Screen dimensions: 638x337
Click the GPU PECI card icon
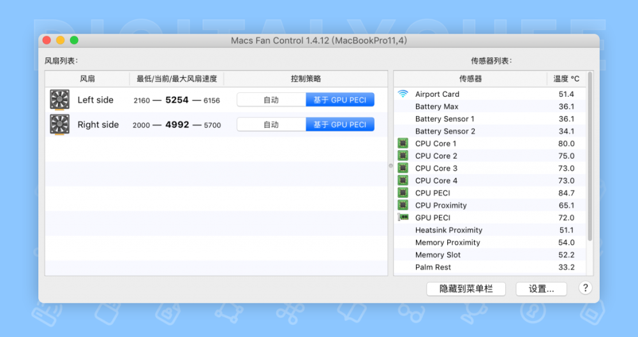(403, 217)
